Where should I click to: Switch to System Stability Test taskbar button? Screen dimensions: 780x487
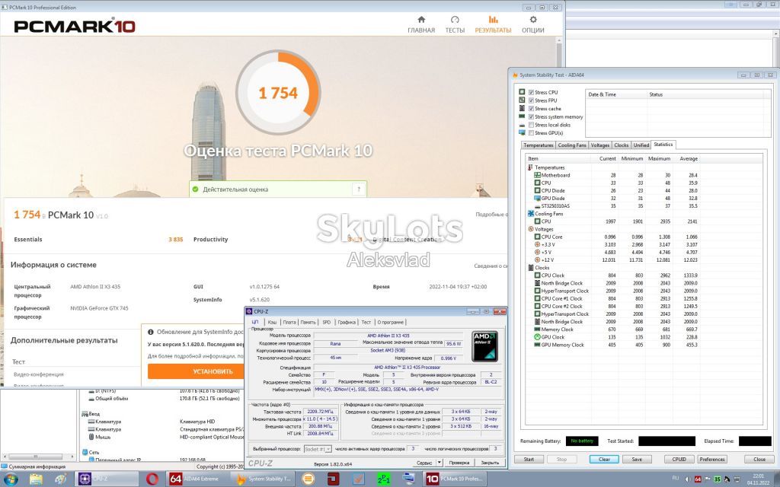pyautogui.click(x=264, y=479)
